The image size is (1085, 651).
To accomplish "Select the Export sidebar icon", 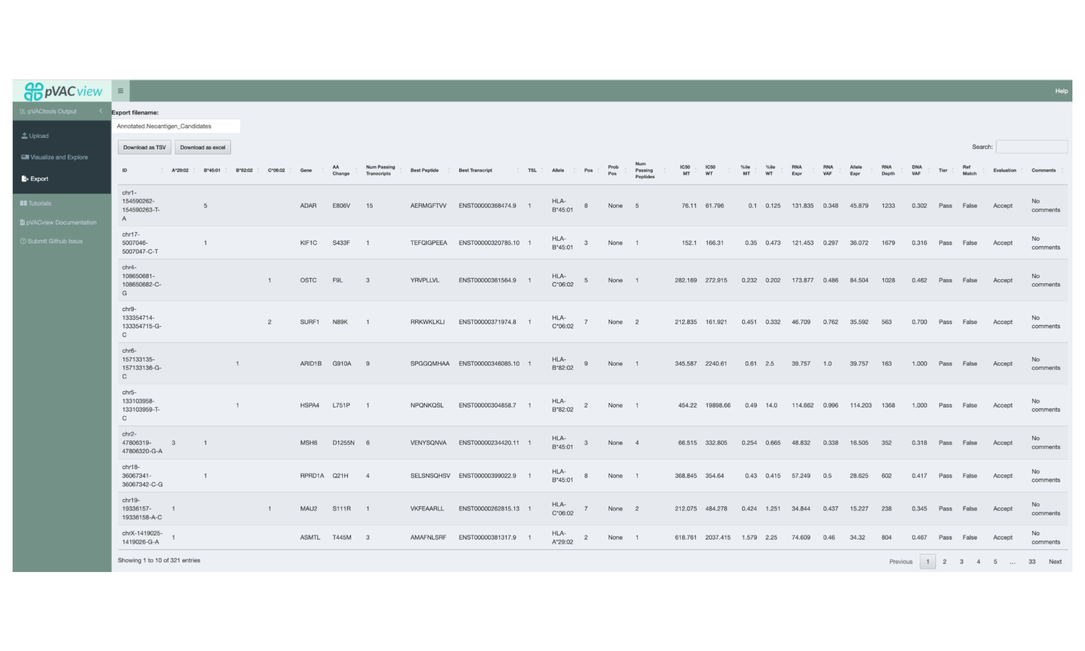I will (x=24, y=178).
